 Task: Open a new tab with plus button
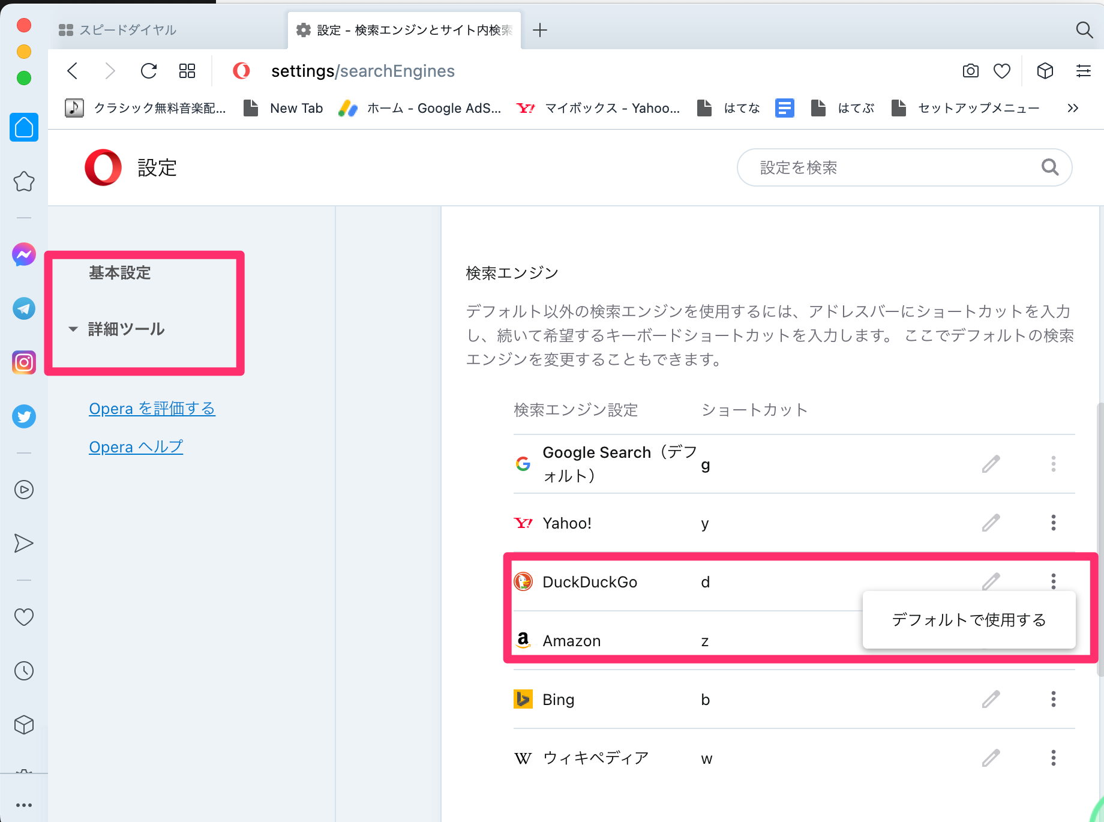[540, 30]
